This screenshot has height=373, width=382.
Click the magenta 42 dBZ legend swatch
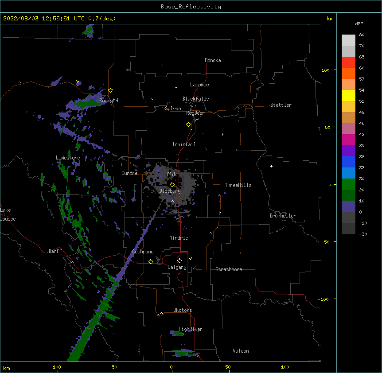348,140
